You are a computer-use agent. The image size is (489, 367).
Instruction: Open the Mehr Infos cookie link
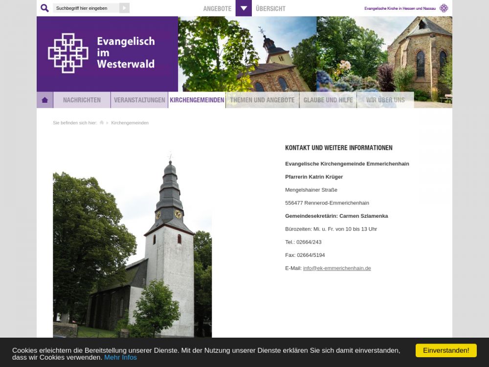coord(120,358)
